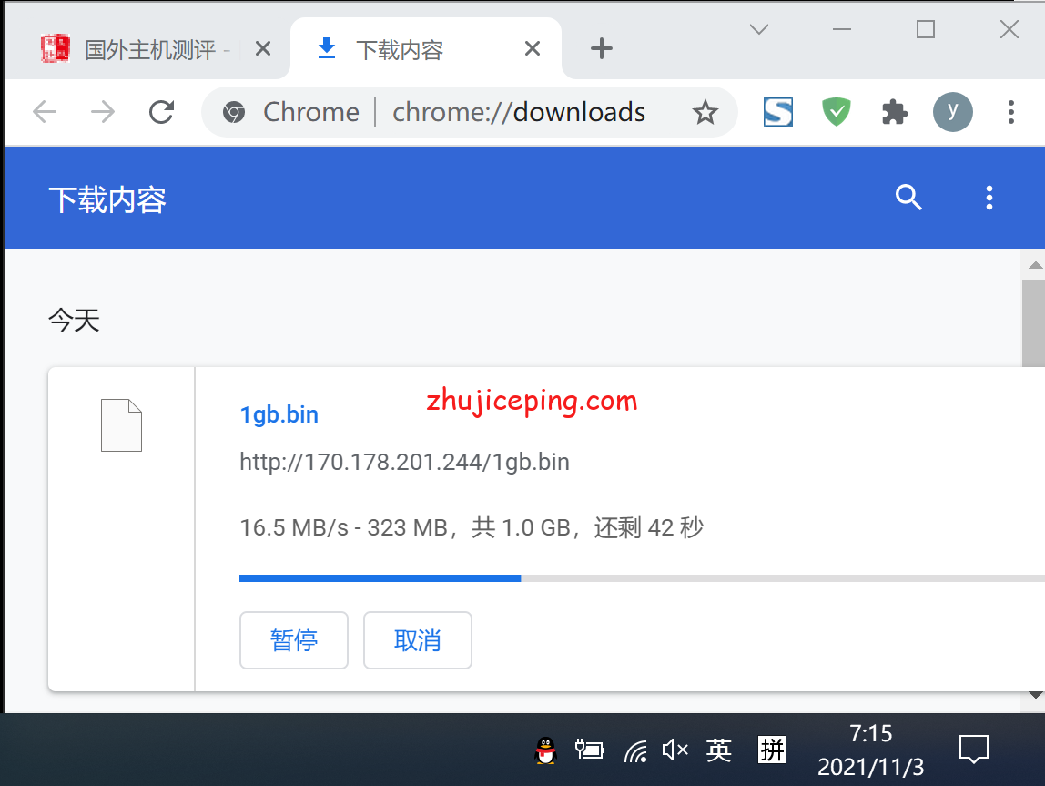Toggle the 英 input language indicator

(x=719, y=750)
